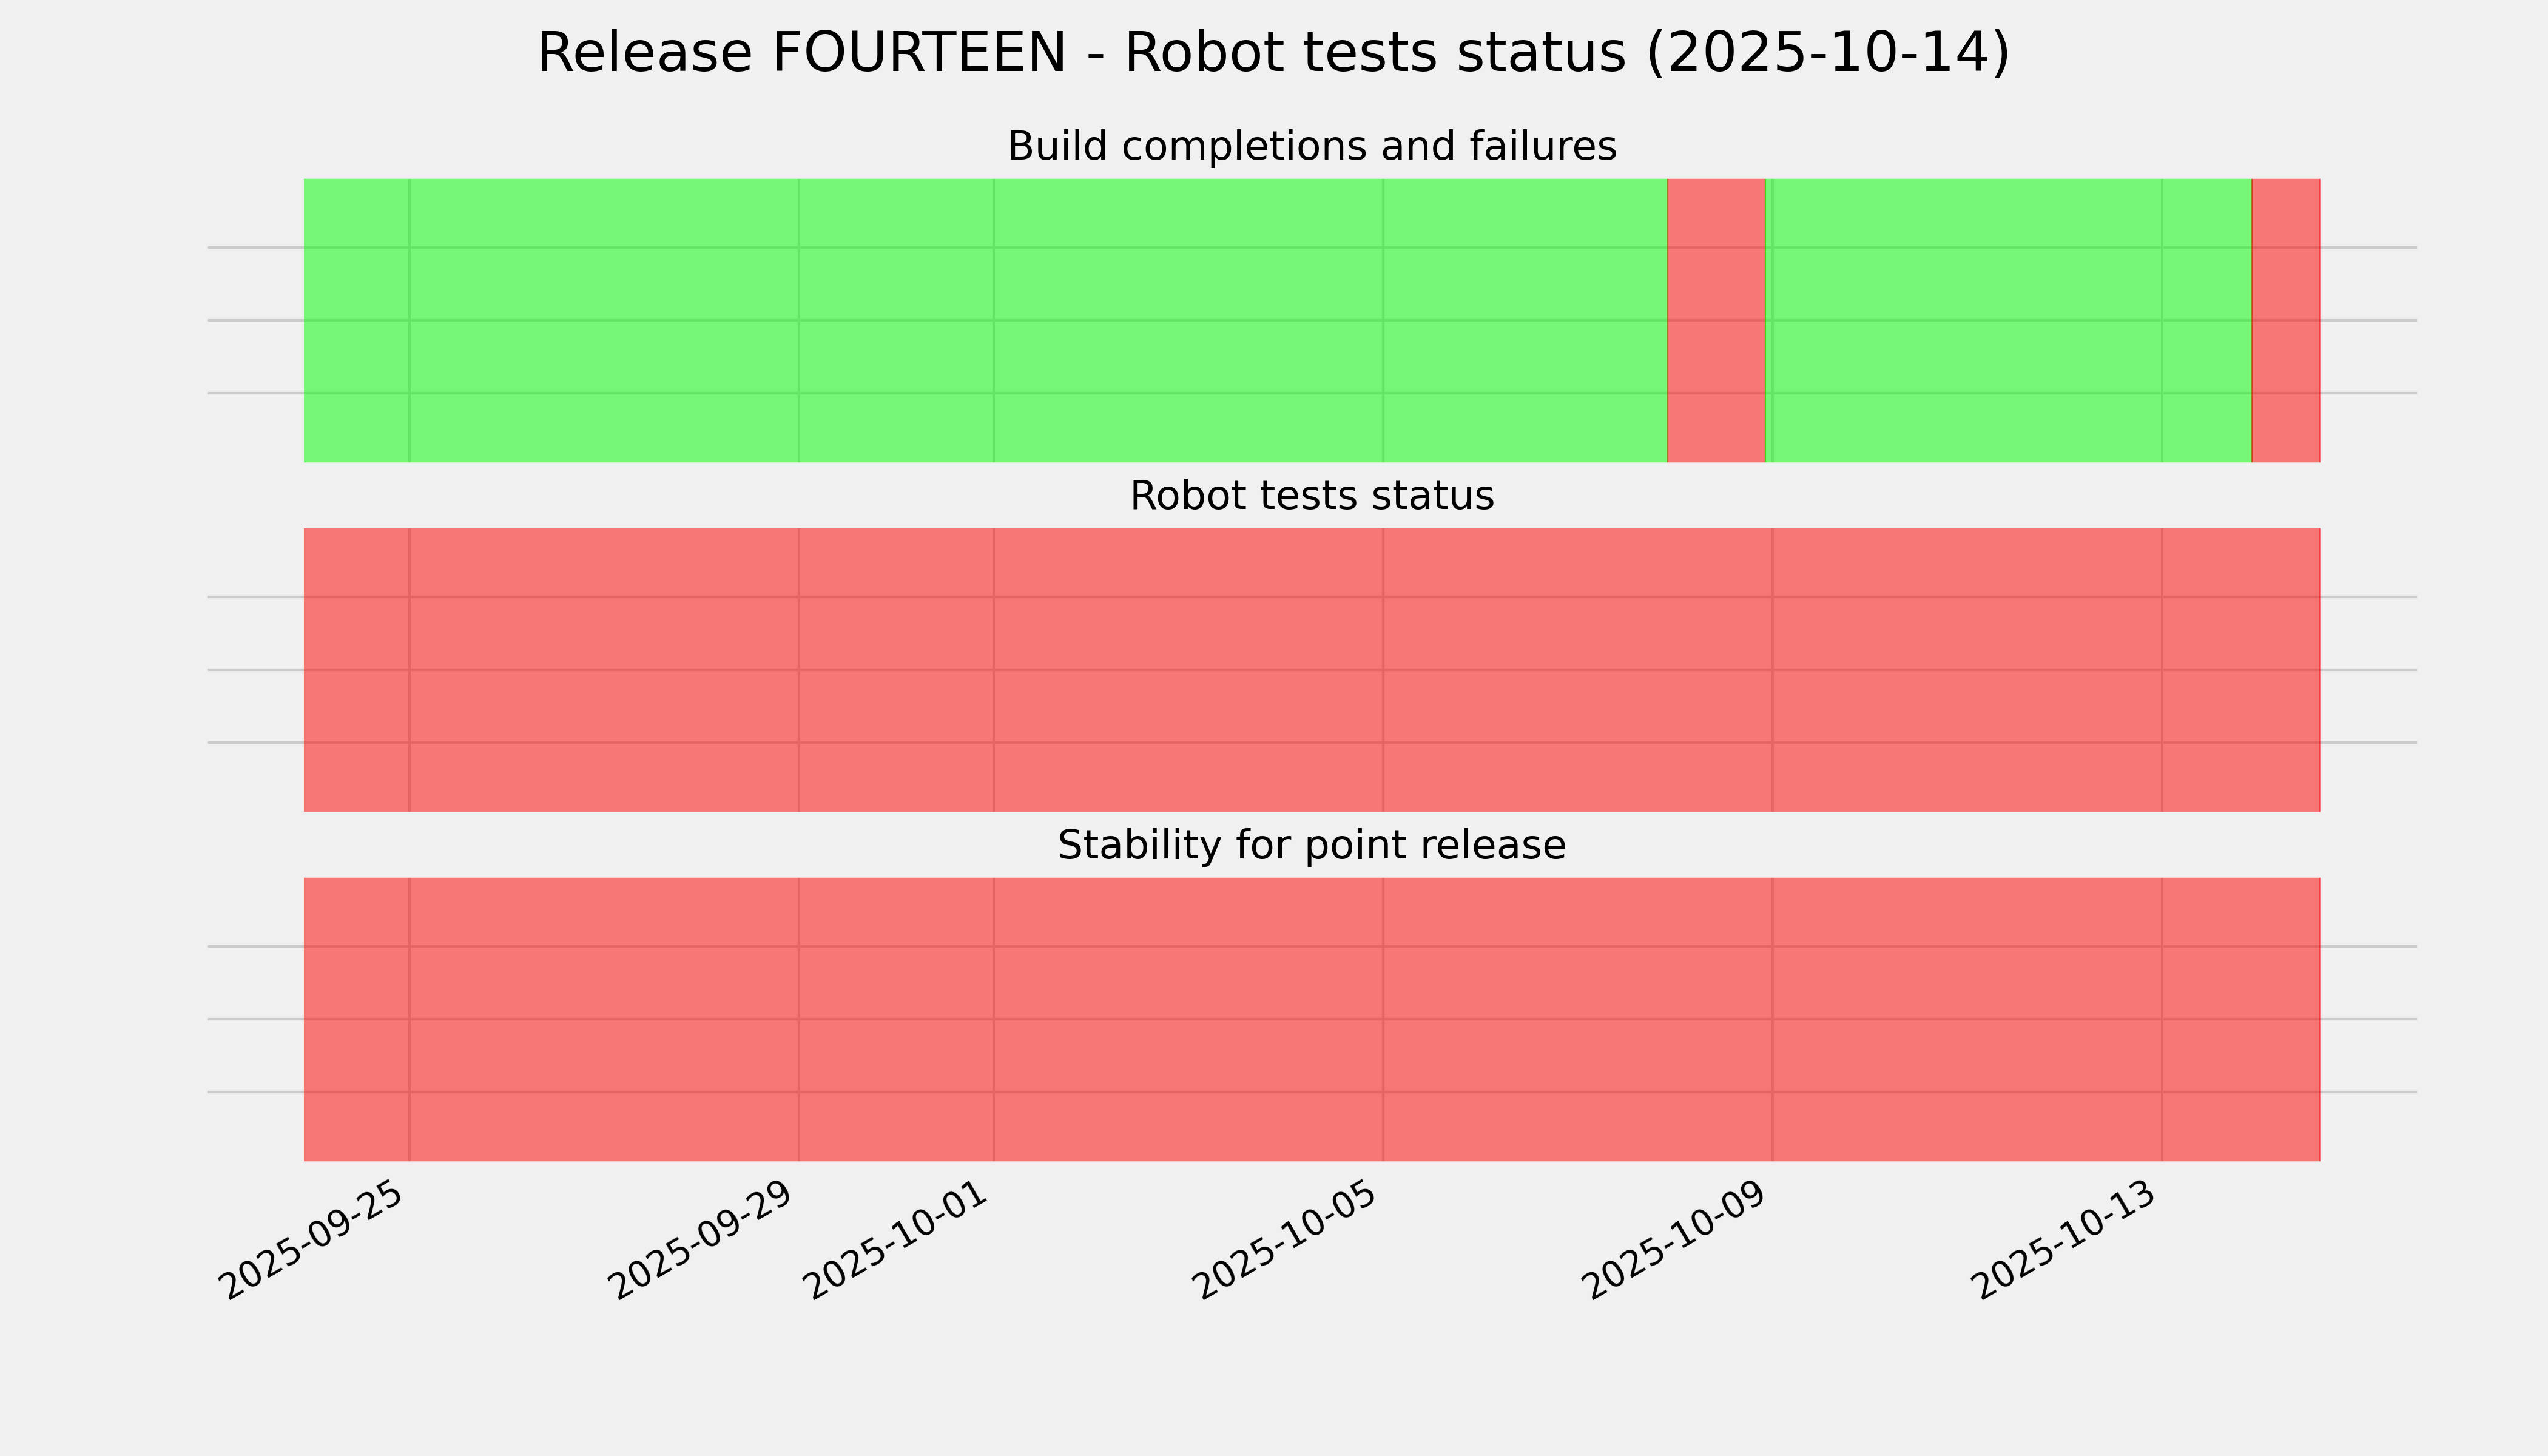Click green build stretch between the two red blocks
This screenshot has height=1456, width=2548.
[x=2008, y=320]
